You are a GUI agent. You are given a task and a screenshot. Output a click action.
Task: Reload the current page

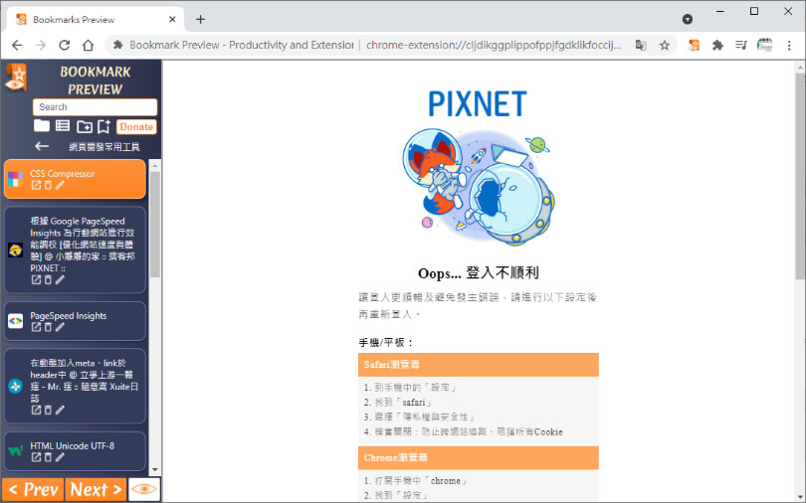click(65, 45)
